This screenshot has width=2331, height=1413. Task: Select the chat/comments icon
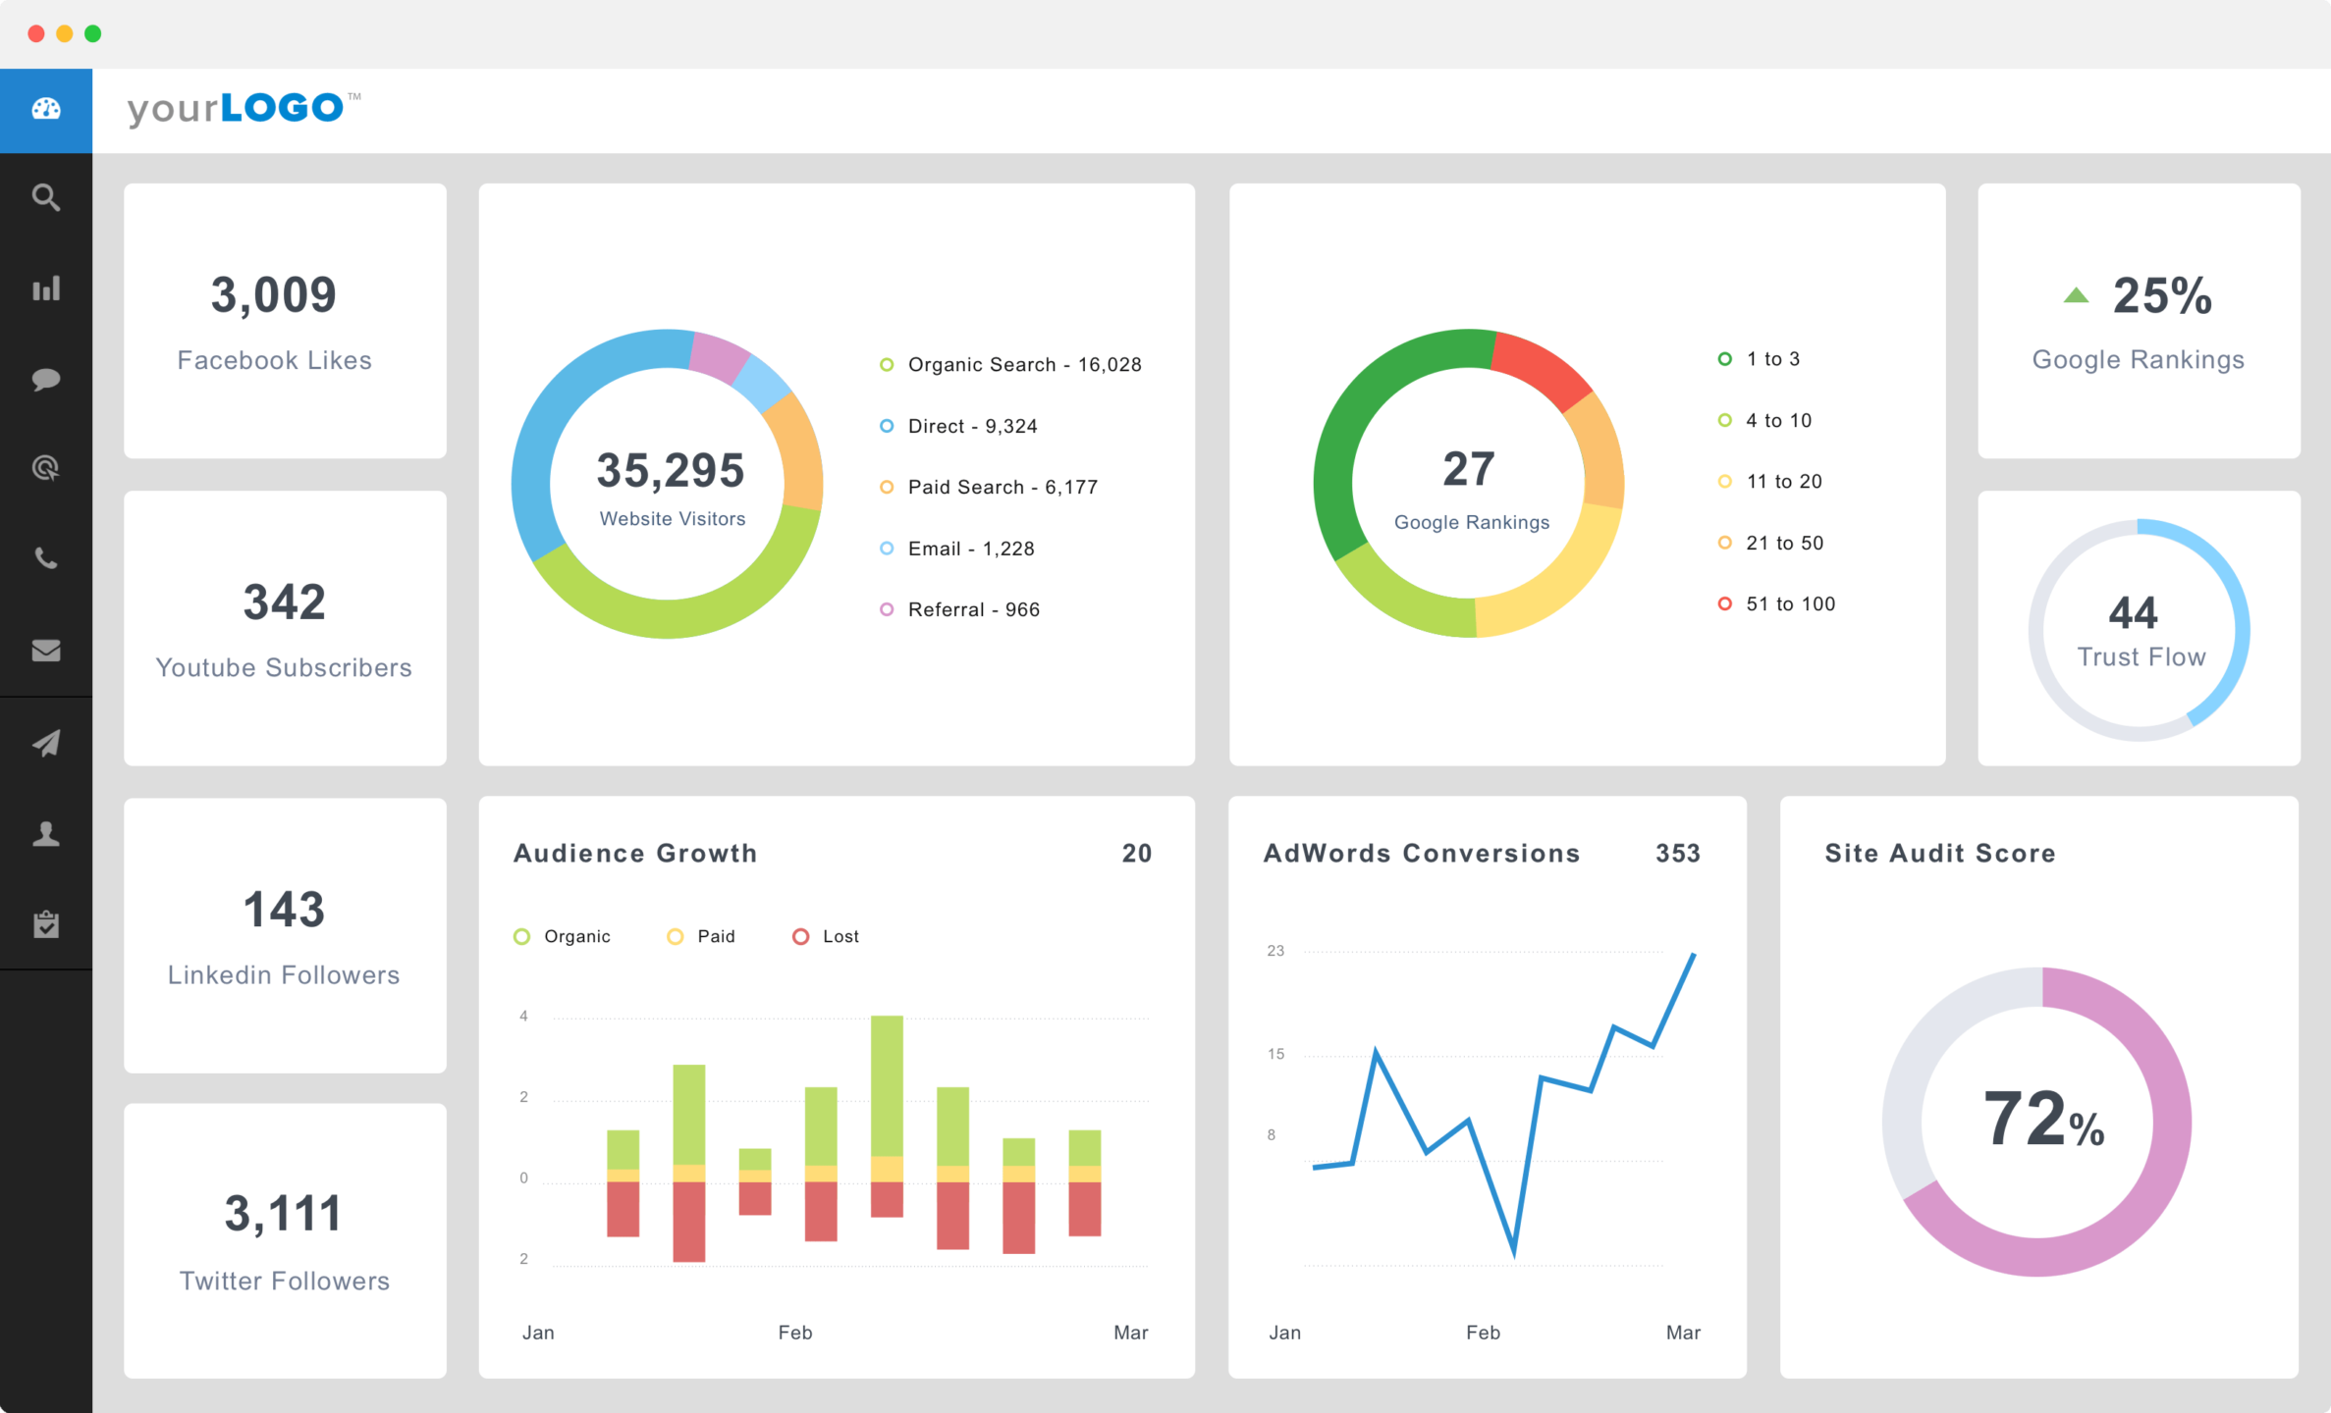point(45,375)
